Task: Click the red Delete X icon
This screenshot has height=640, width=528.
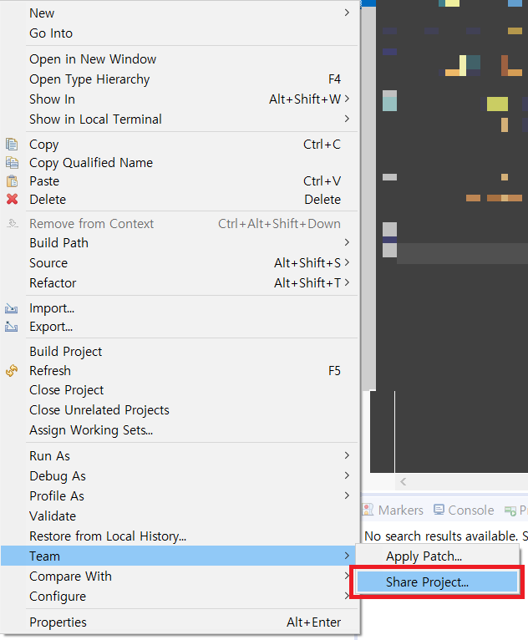Action: [12, 199]
